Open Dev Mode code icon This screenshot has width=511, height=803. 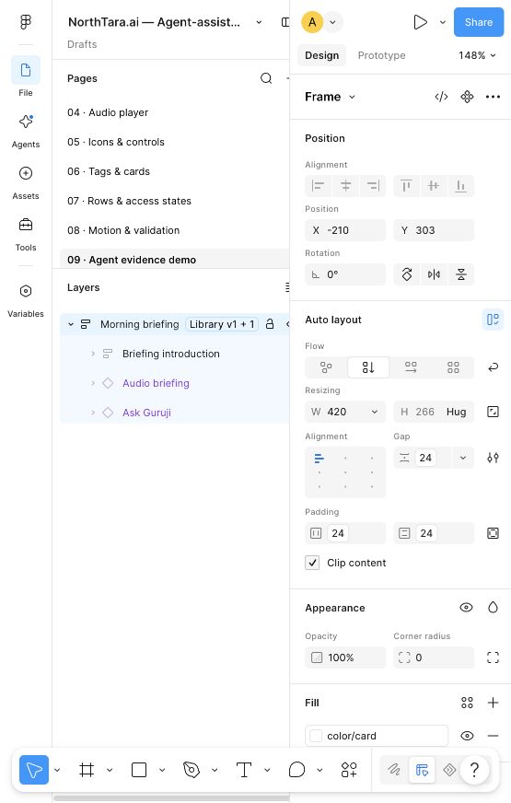pos(441,97)
